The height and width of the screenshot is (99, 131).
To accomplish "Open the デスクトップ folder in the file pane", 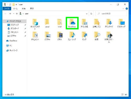I will pyautogui.click(x=121, y=23).
